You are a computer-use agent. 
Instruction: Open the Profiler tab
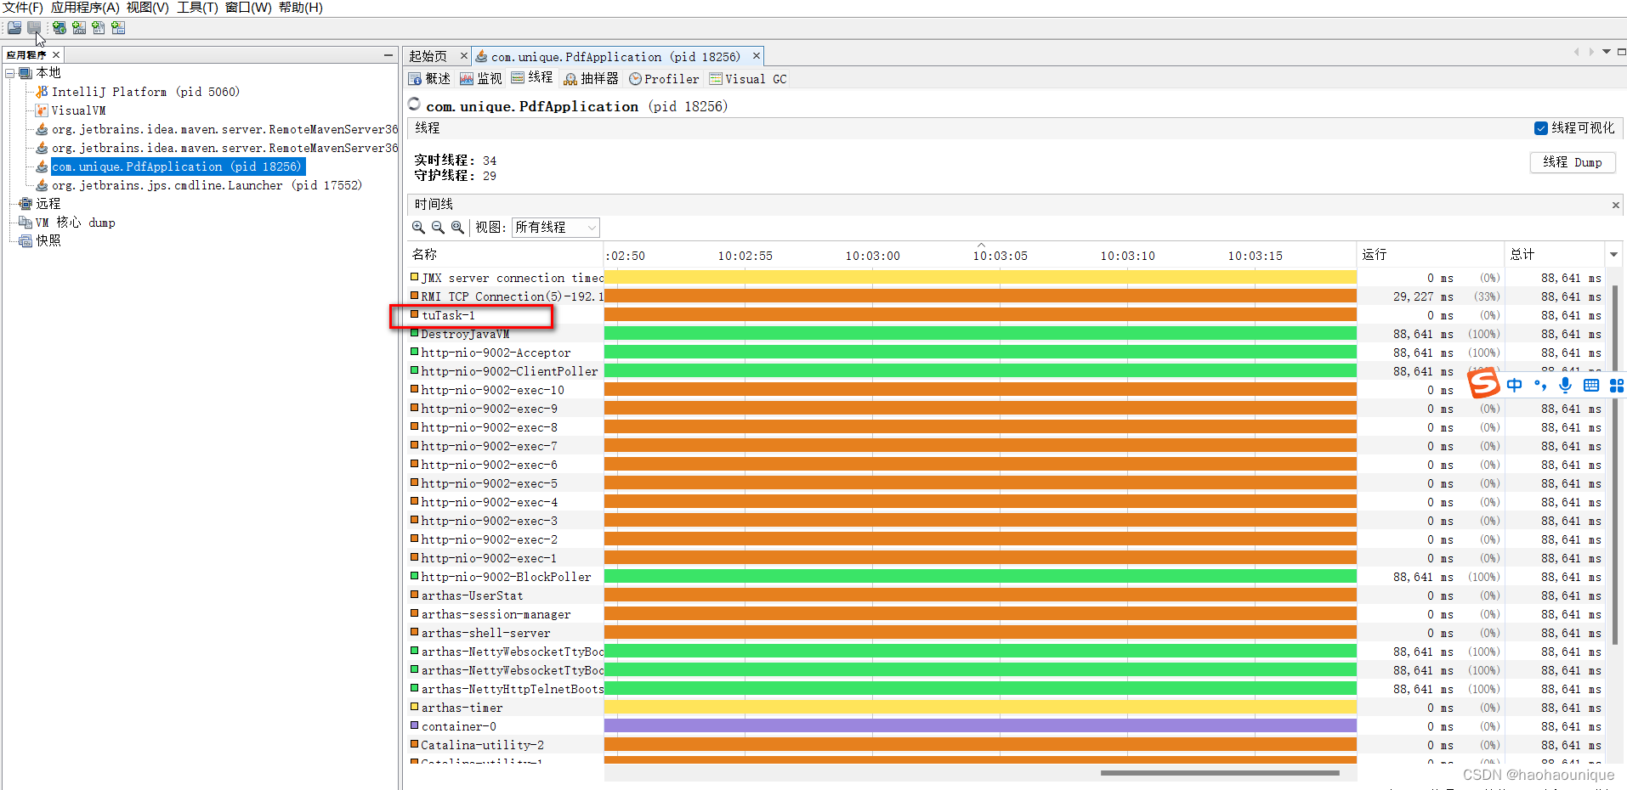pos(664,79)
